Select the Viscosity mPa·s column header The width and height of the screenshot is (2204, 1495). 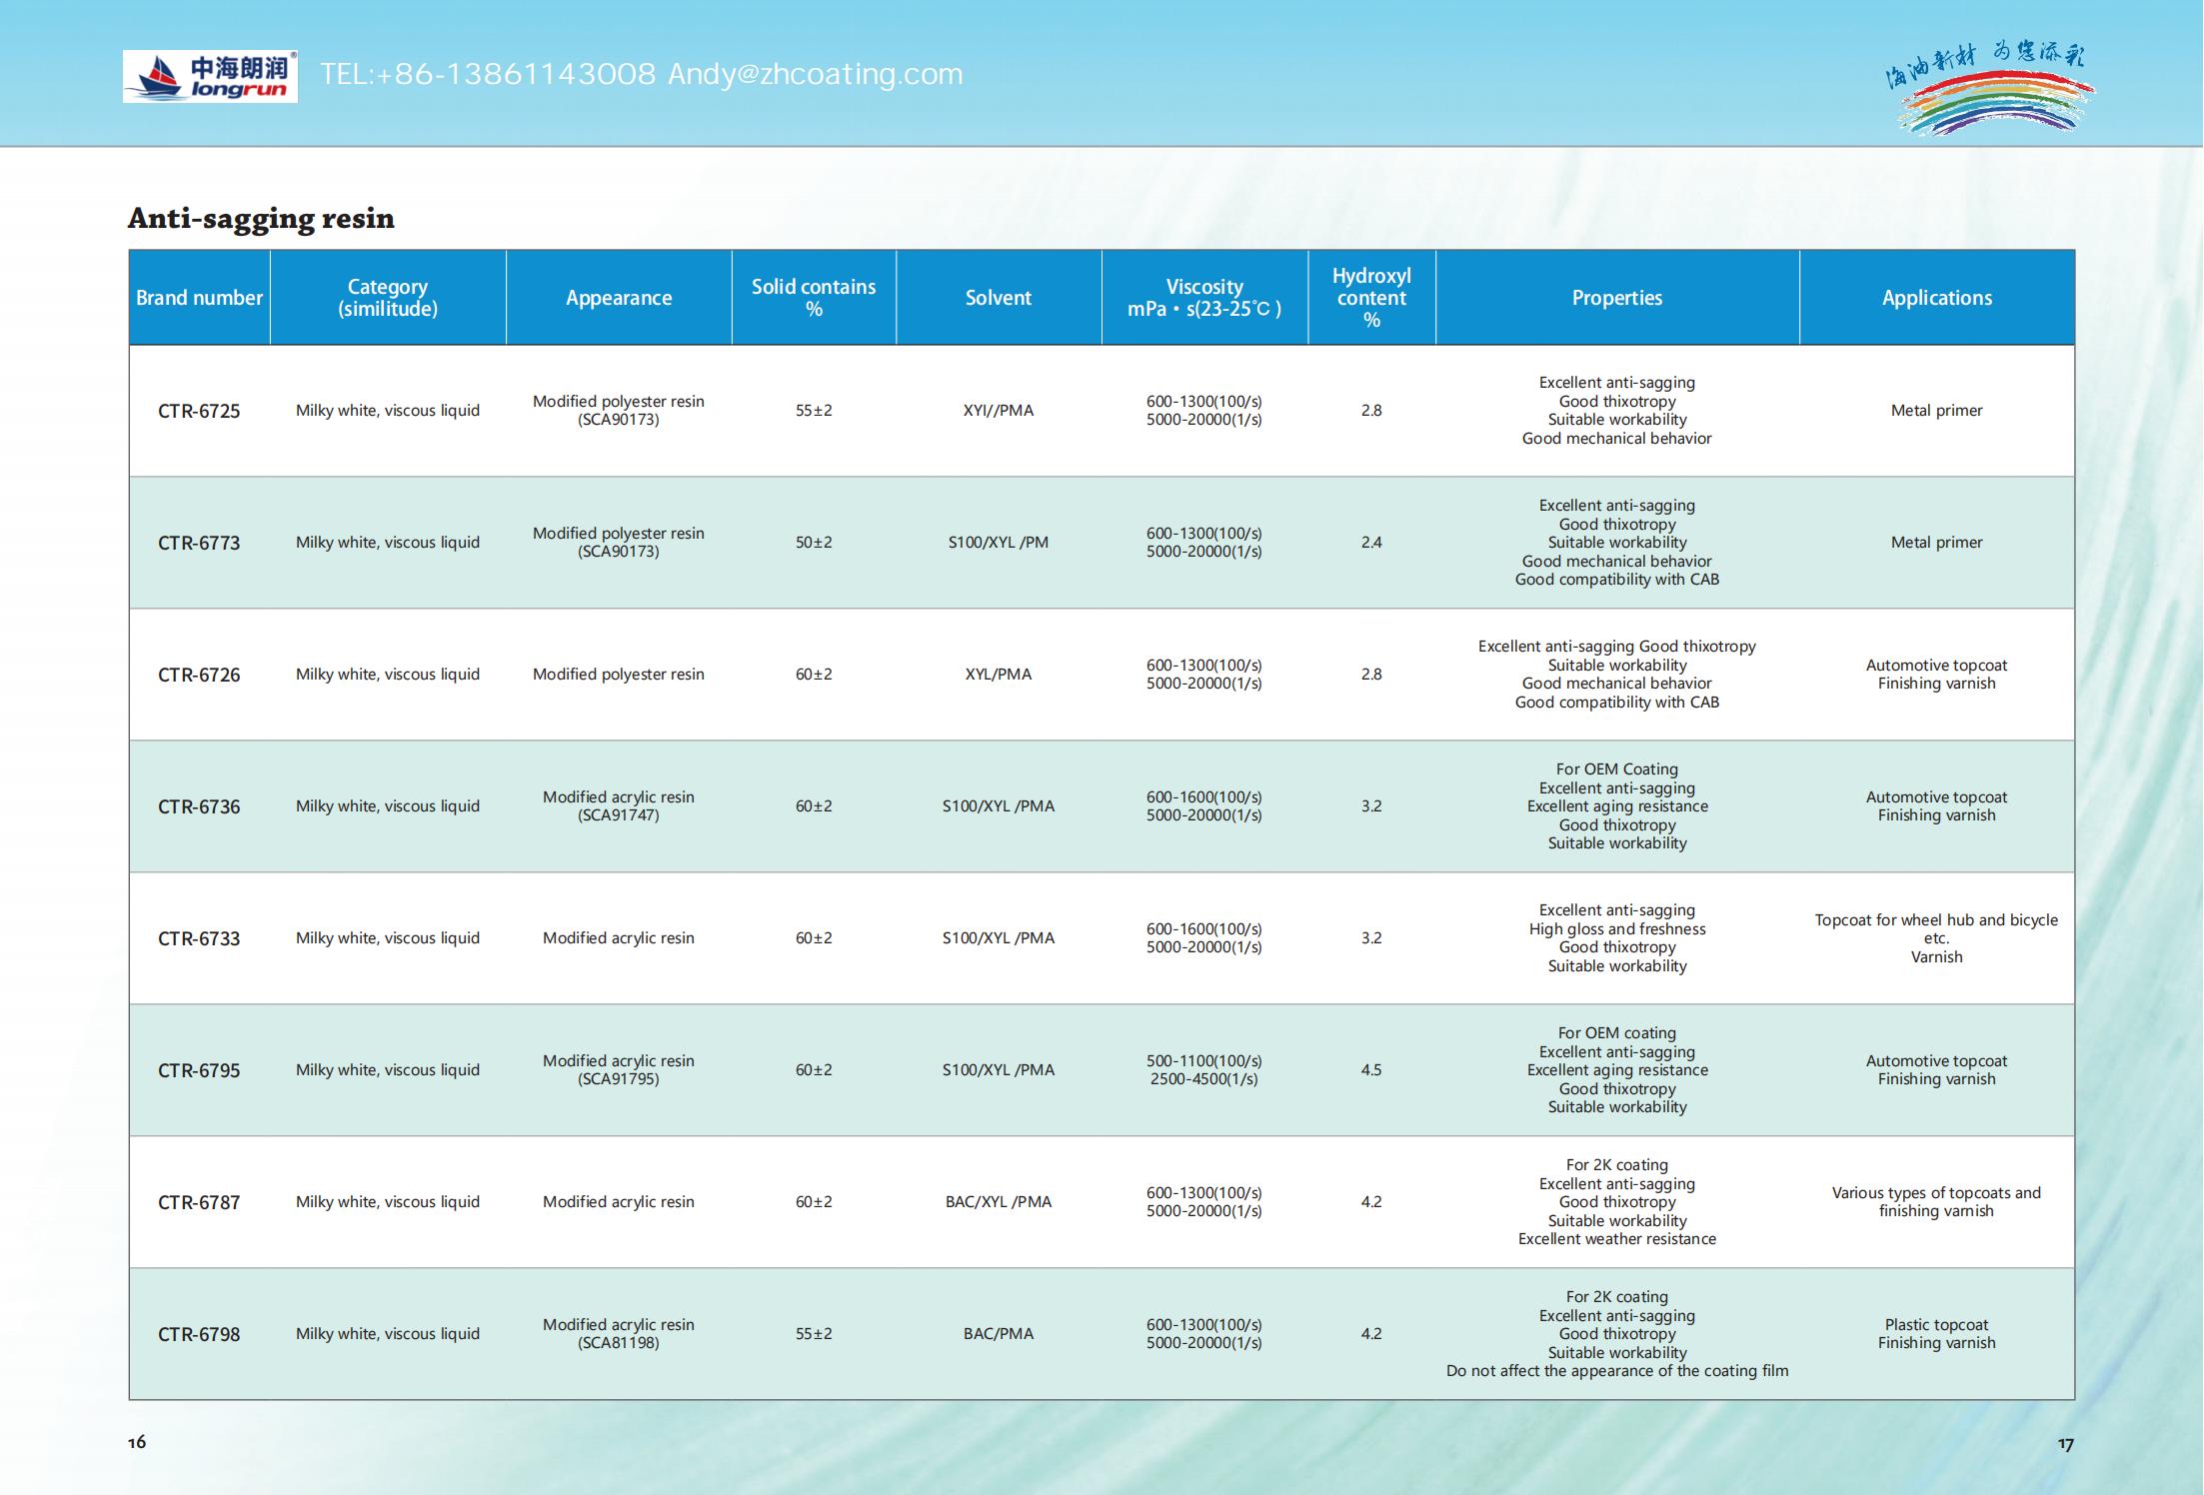(x=1204, y=298)
